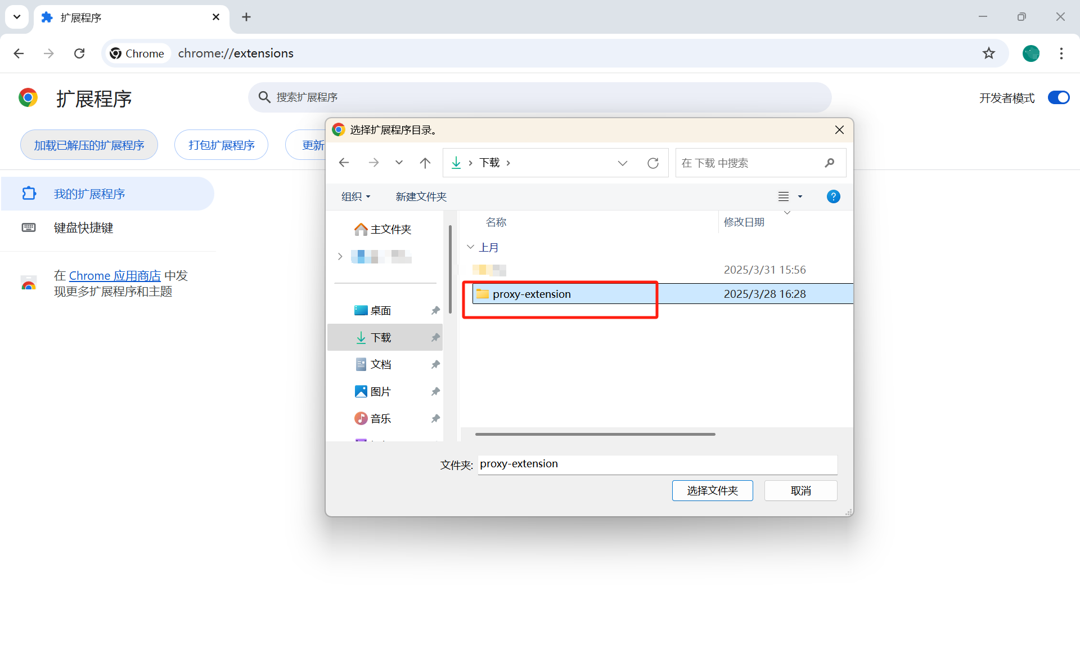Click the profile avatar icon in Chrome toolbar
The image size is (1080, 666).
(1030, 53)
